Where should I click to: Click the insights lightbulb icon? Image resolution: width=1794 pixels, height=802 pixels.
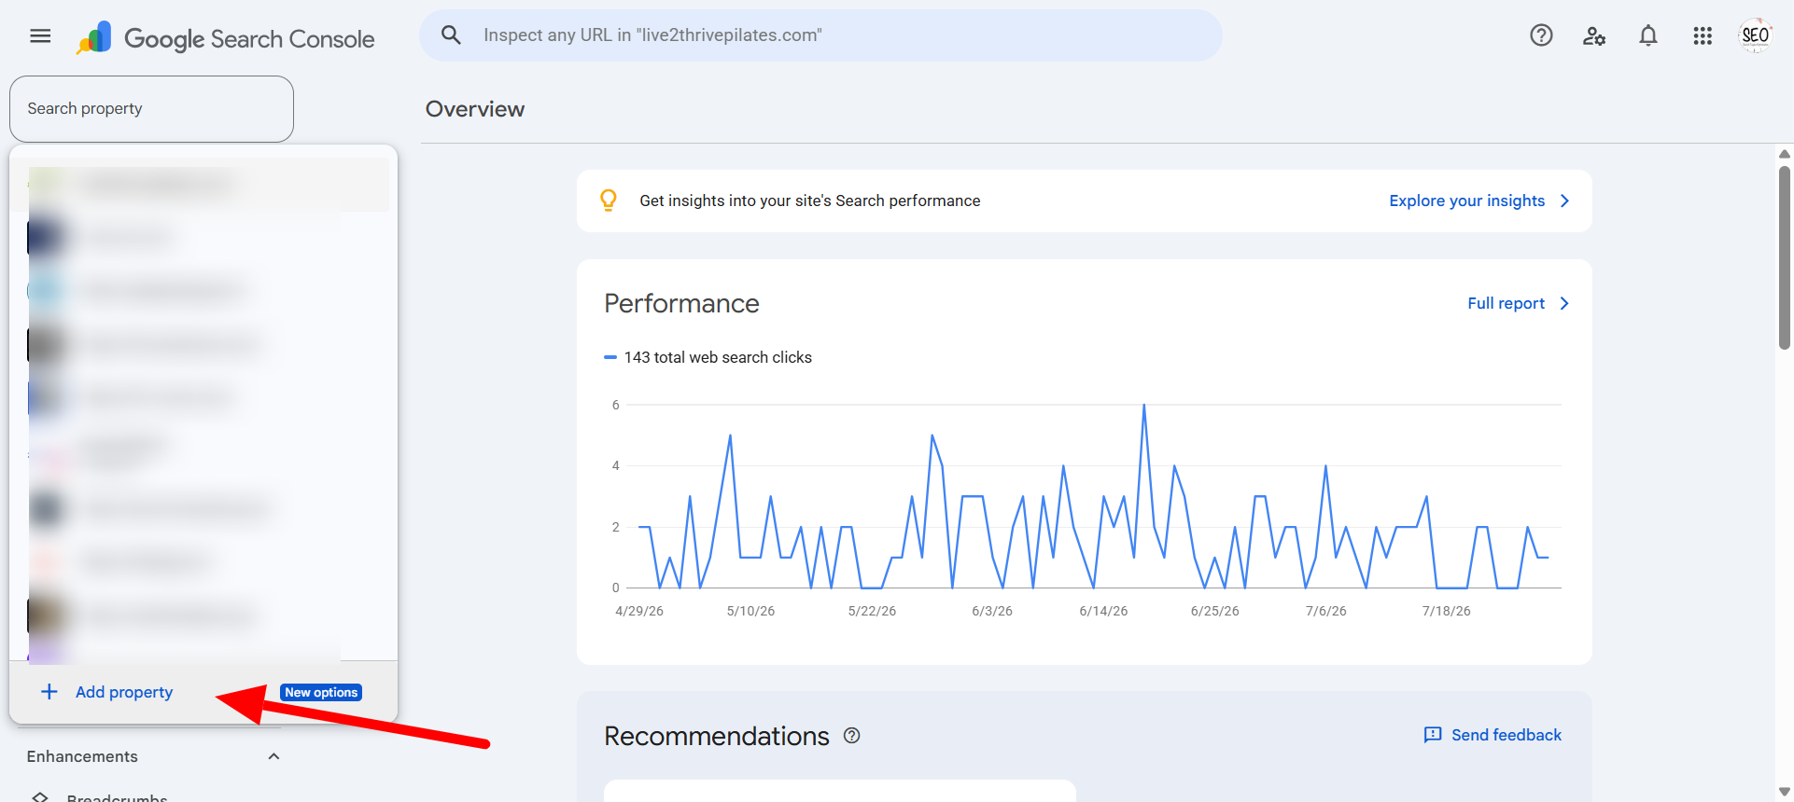pos(609,200)
